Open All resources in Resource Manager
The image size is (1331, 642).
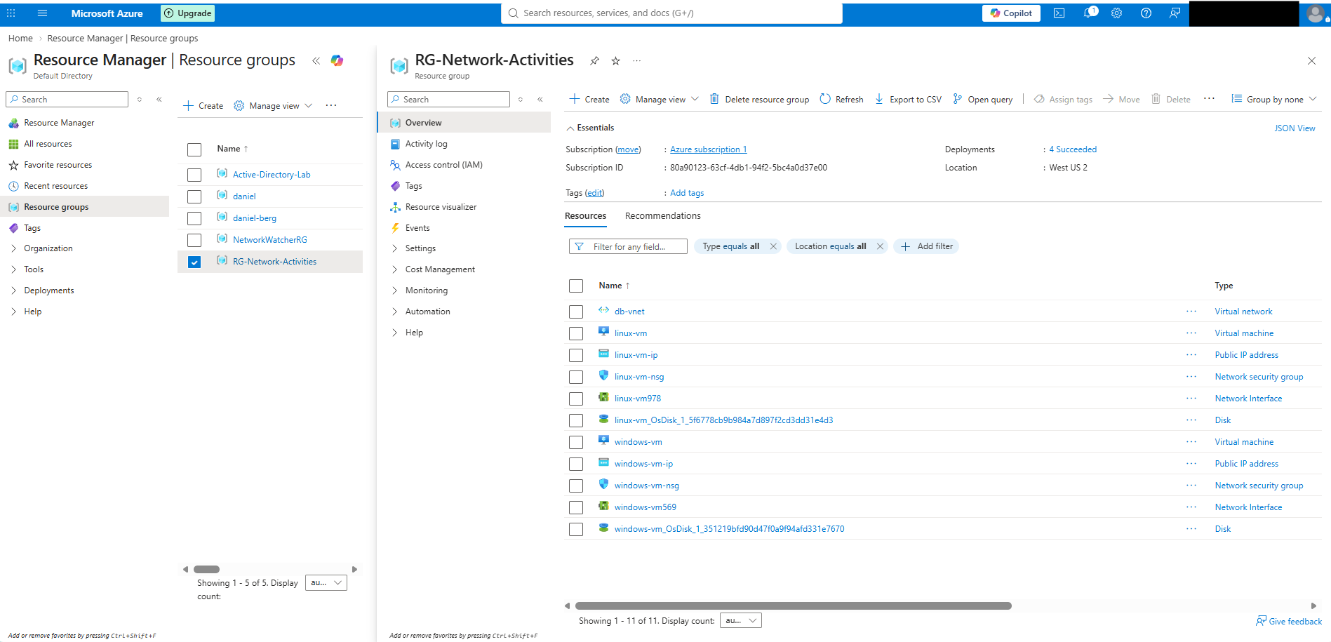click(x=48, y=144)
